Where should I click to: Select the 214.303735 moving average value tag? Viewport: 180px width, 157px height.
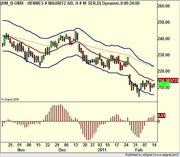[x=168, y=80]
